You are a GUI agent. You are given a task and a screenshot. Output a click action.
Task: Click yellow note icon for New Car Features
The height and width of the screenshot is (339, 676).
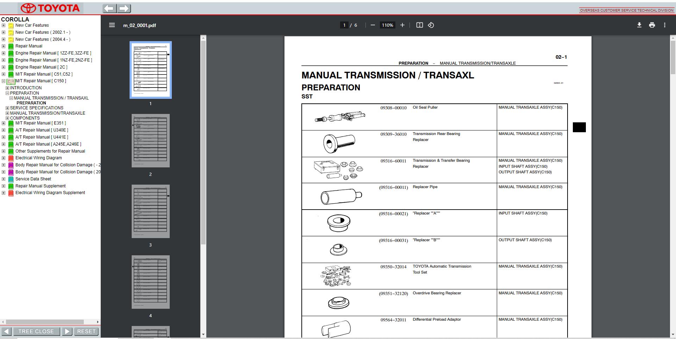(11, 26)
